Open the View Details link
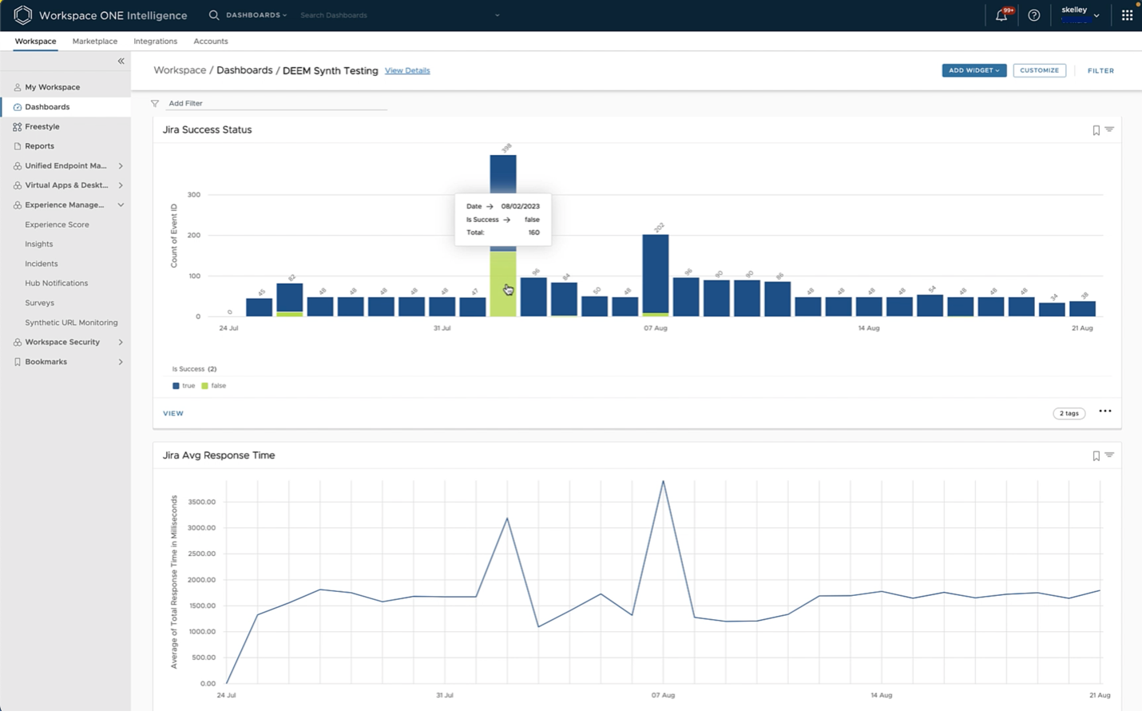Viewport: 1142px width, 715px height. point(406,71)
